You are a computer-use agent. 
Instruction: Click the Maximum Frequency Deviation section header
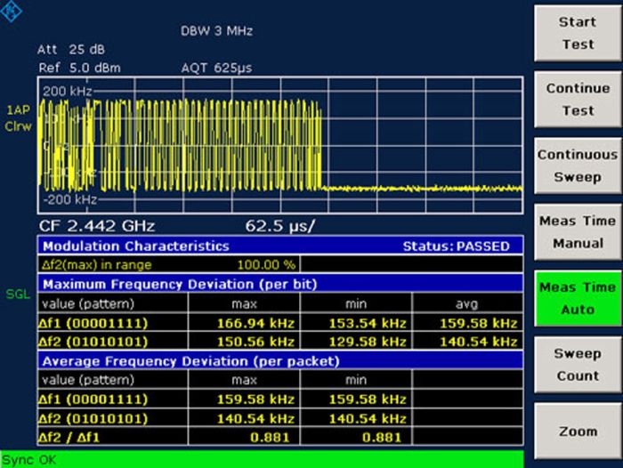[x=180, y=285]
